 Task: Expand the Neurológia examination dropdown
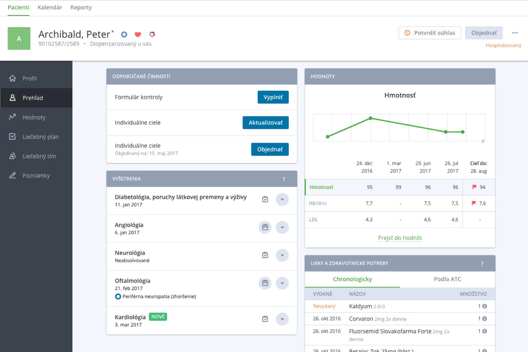tap(282, 255)
